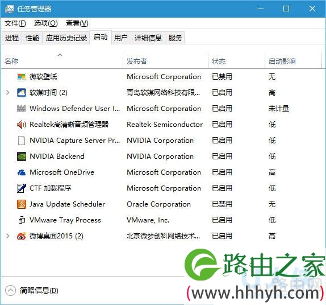Expand the 软媒时间 (2) group
Image resolution: width=326 pixels, height=305 pixels.
click(x=8, y=93)
